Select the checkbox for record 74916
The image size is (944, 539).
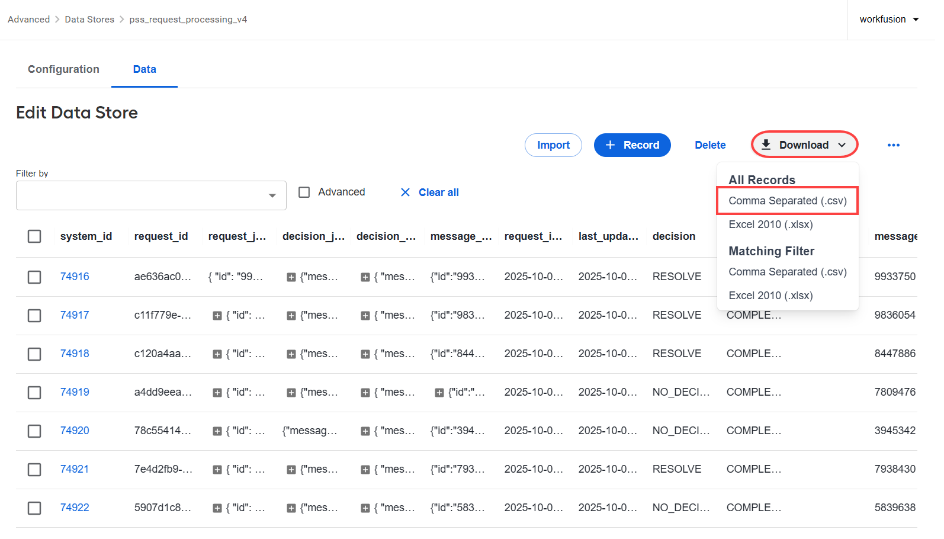34,277
